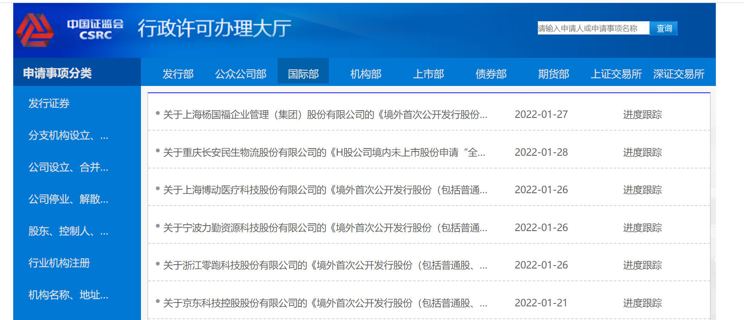Viewport: 744px width, 320px height.
Task: Click 进度跟踪 for 宁波力勤资源科技
Action: coord(642,228)
